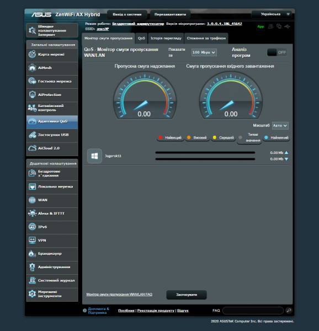This screenshot has width=319, height=331.
Task: Click the upload bandwidth gauge
Action: coord(145,95)
